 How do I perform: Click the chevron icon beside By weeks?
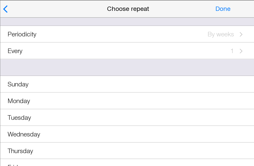[241, 34]
